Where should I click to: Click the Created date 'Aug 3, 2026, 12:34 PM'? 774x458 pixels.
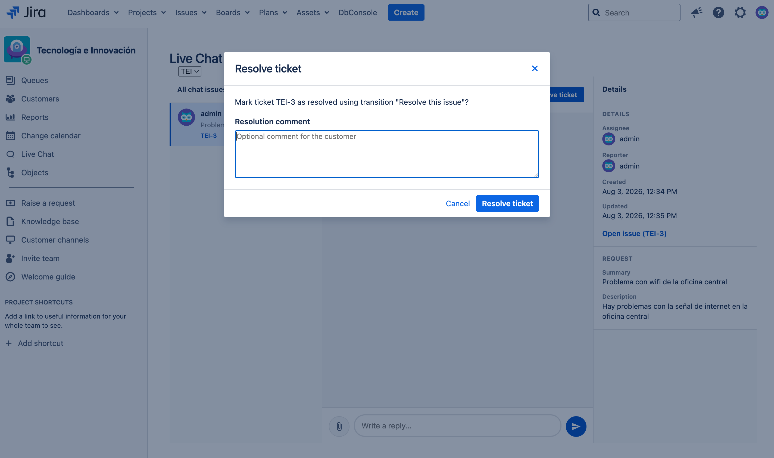[639, 191]
